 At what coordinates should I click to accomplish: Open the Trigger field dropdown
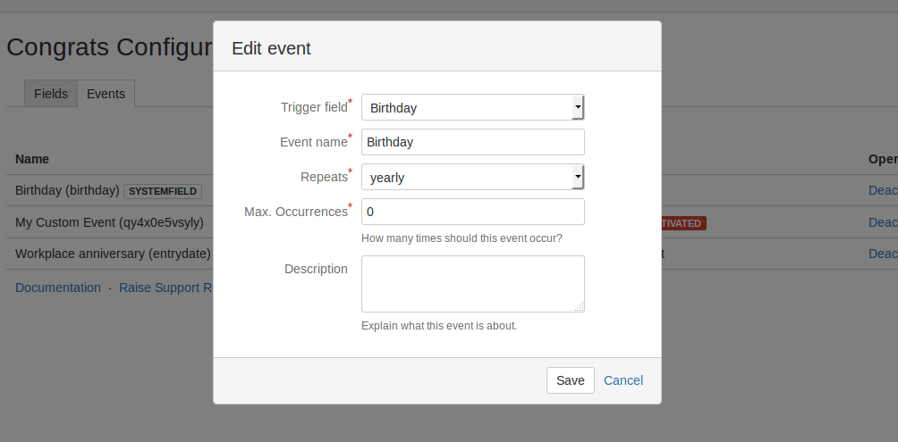tap(472, 108)
